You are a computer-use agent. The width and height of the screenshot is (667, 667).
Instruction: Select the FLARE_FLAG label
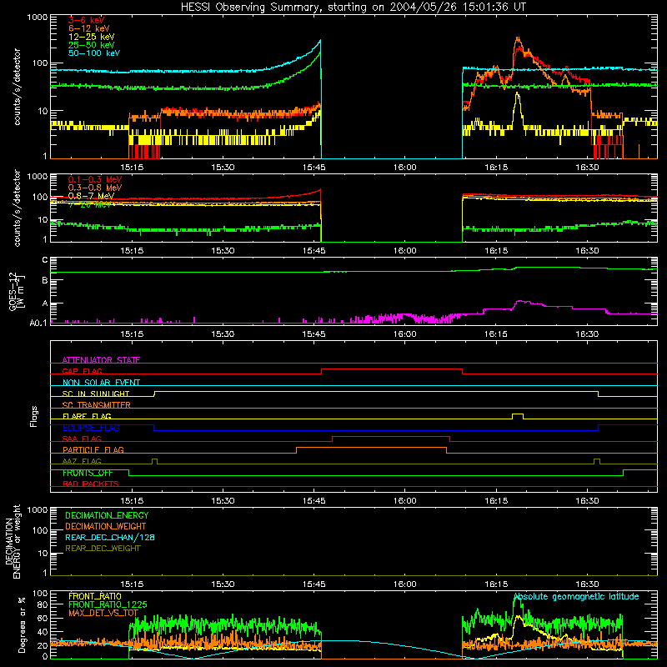coord(87,416)
